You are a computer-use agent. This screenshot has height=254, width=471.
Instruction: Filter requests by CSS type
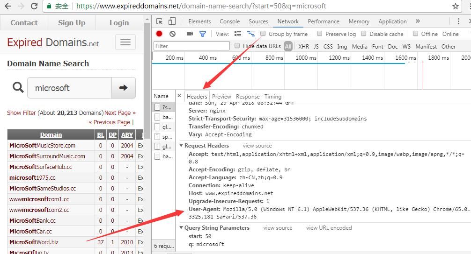click(328, 46)
